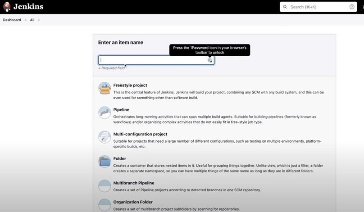Screen dimensions: 364x212
Task: Choose the Folder item type
Action: [119, 158]
